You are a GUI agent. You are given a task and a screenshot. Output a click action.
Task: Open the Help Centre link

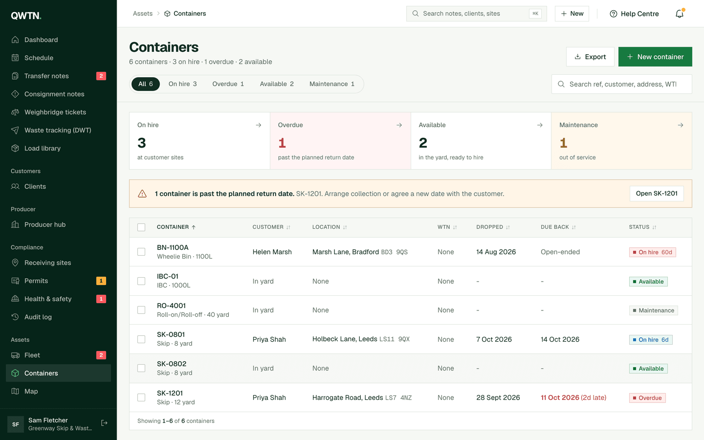tap(635, 14)
